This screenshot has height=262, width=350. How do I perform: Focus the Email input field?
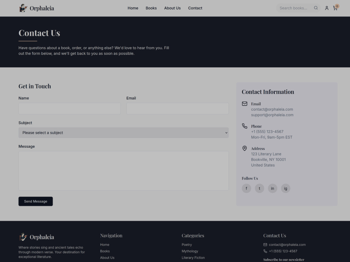click(x=177, y=109)
